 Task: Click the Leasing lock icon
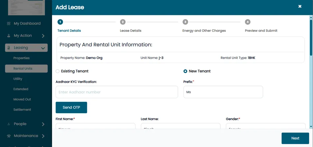[9, 48]
